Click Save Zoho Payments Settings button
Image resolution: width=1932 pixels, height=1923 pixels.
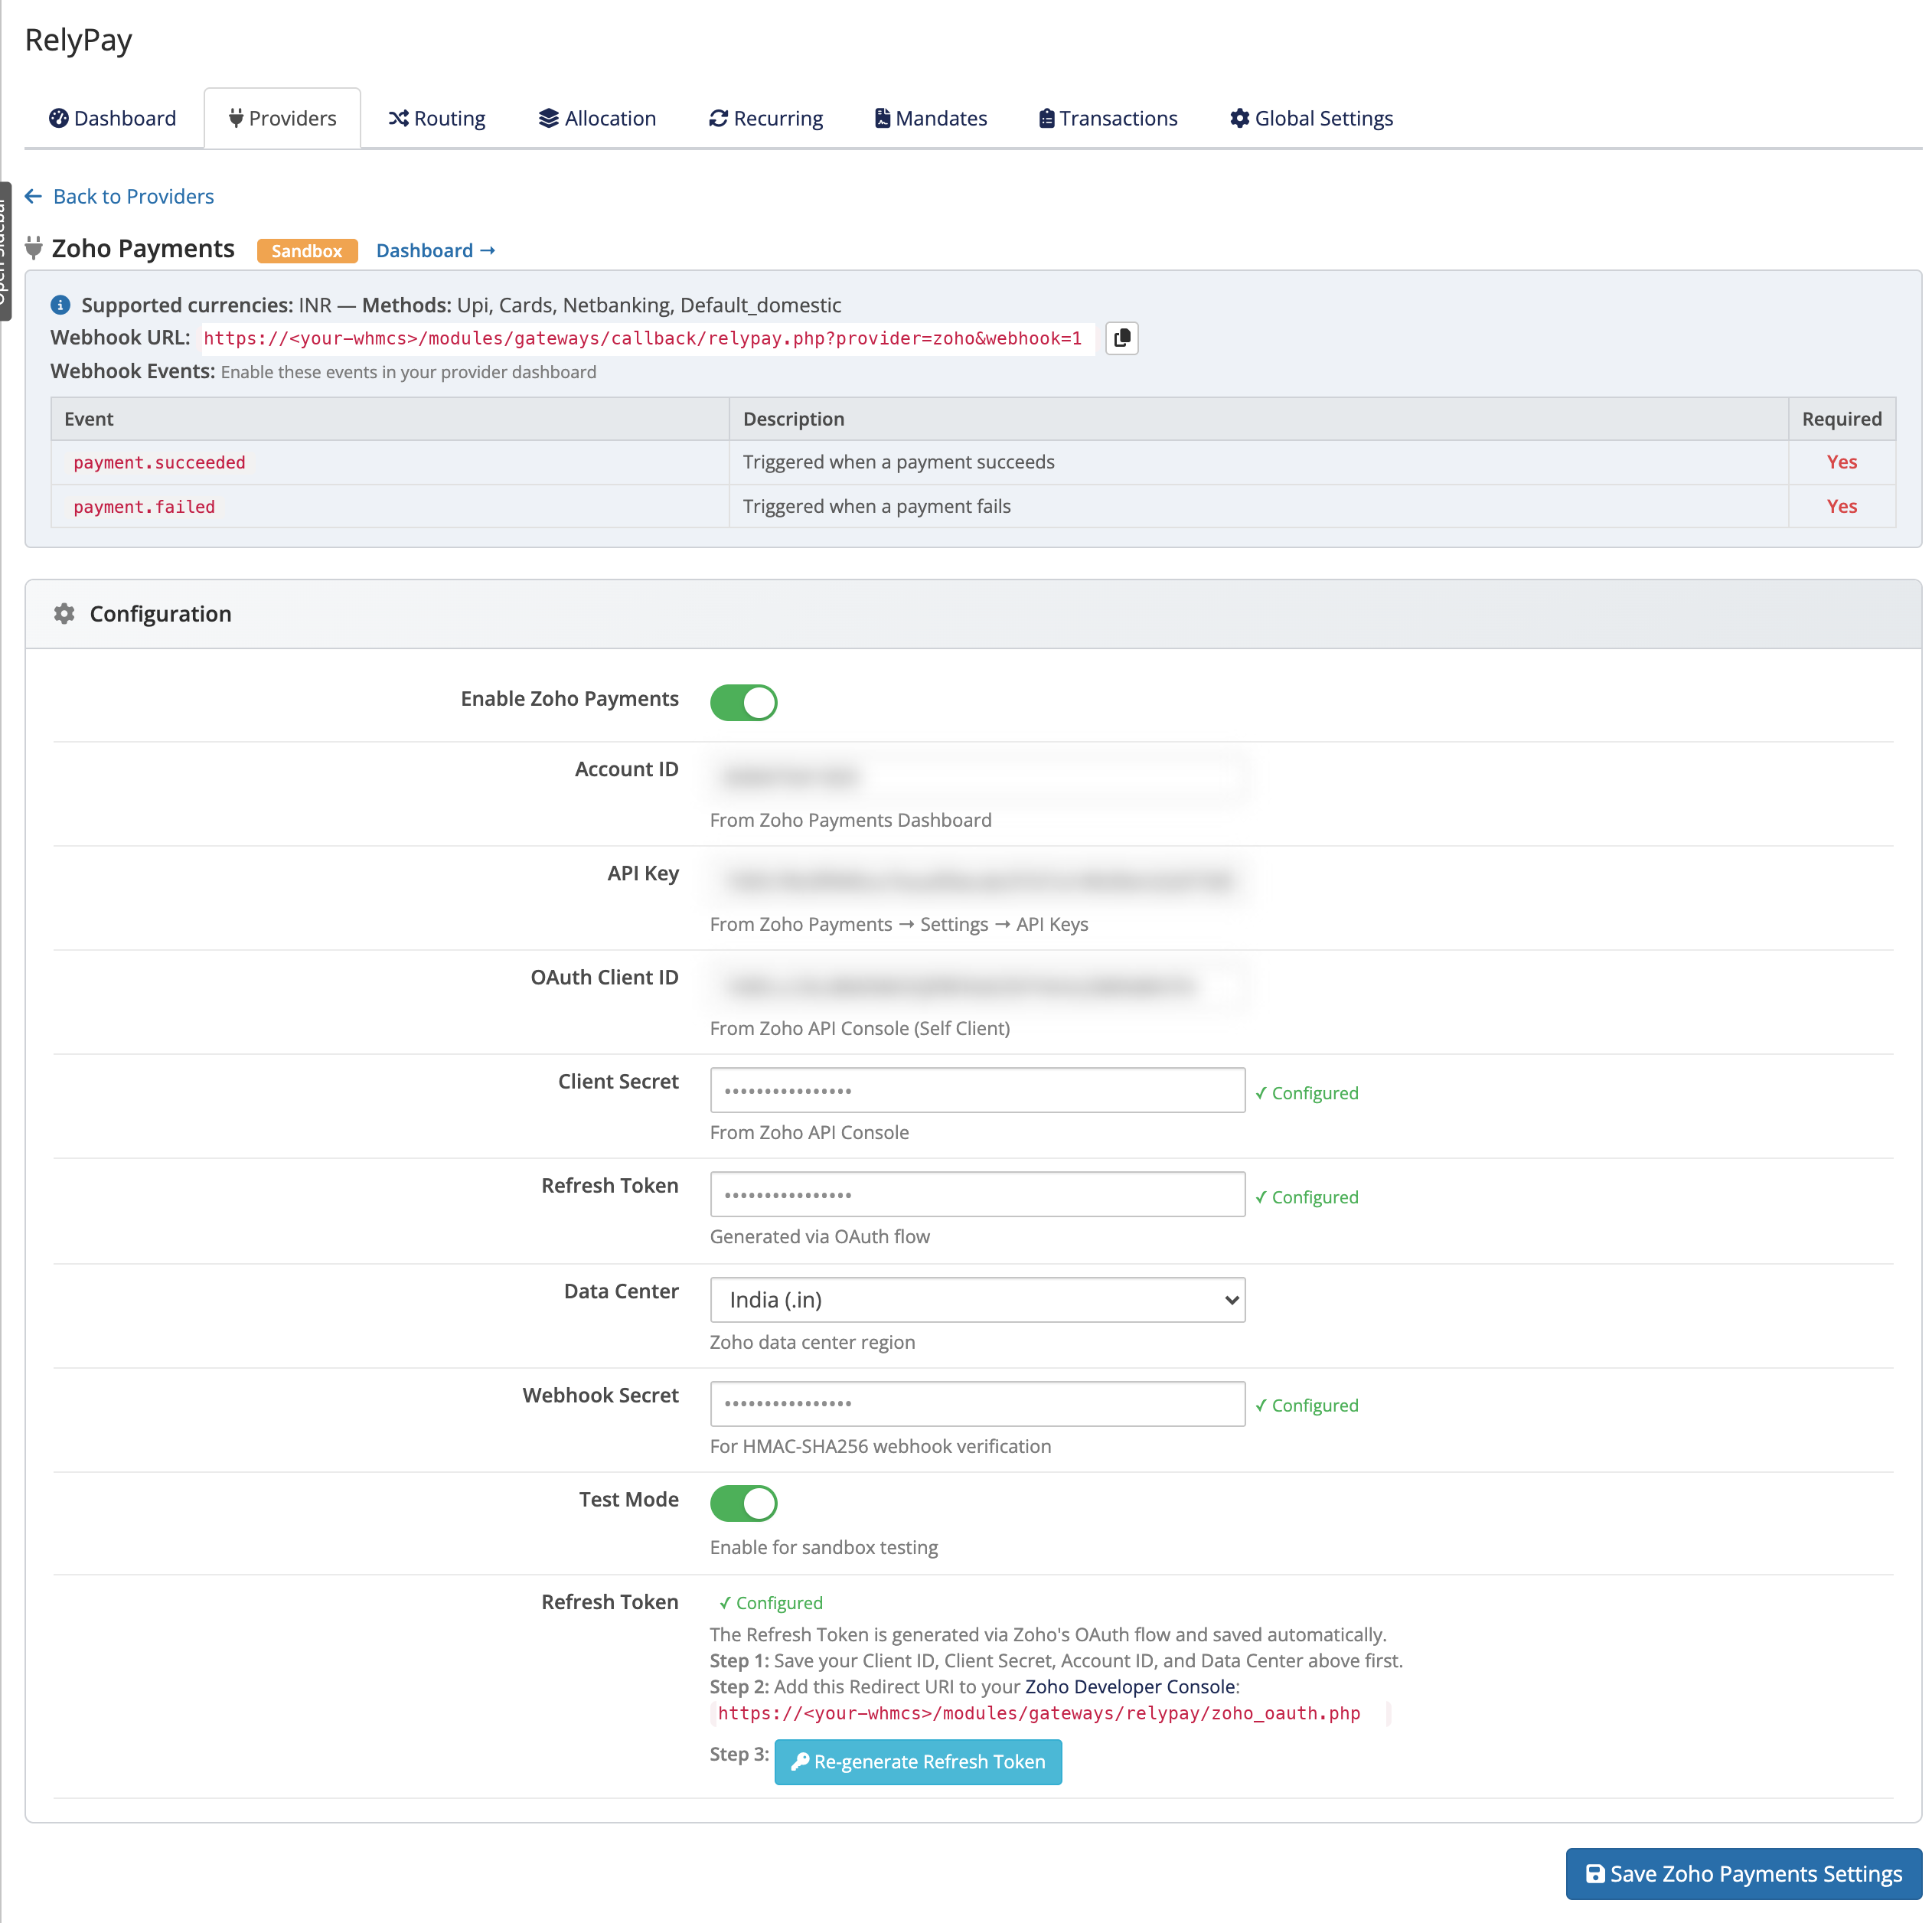[1743, 1873]
